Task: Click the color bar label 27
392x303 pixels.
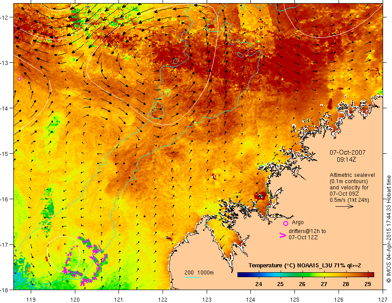Action: (x=324, y=284)
